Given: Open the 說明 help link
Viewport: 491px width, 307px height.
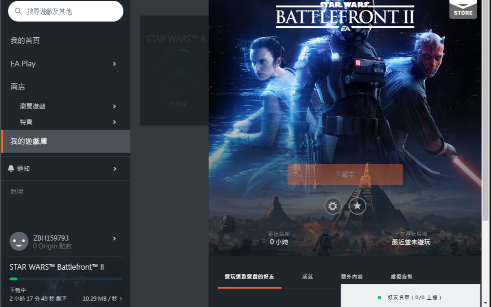Looking at the screenshot, I should coord(17,191).
